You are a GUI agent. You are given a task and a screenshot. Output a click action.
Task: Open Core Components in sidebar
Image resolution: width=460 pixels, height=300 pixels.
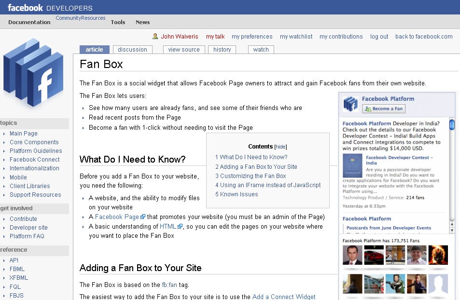click(x=34, y=142)
